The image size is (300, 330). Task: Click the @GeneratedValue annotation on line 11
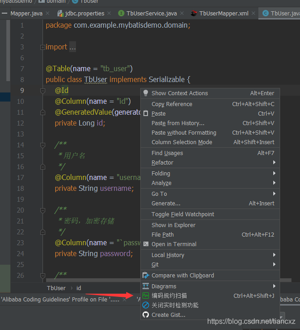pyautogui.click(x=83, y=112)
